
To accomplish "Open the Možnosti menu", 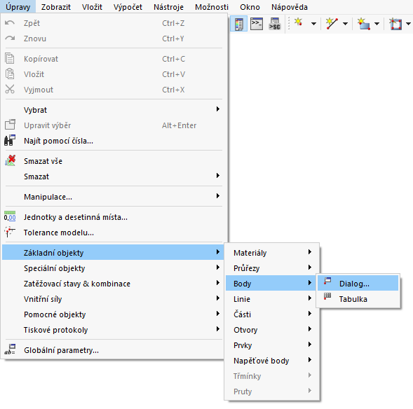I will pos(212,7).
